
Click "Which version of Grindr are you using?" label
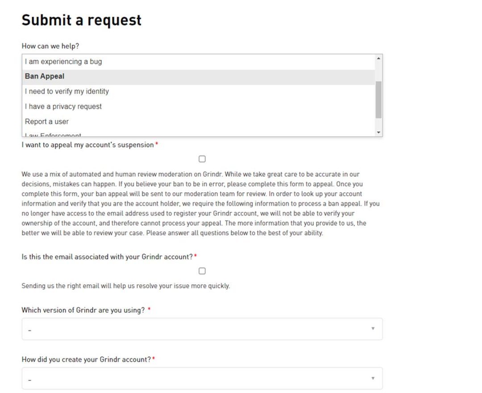coord(83,310)
